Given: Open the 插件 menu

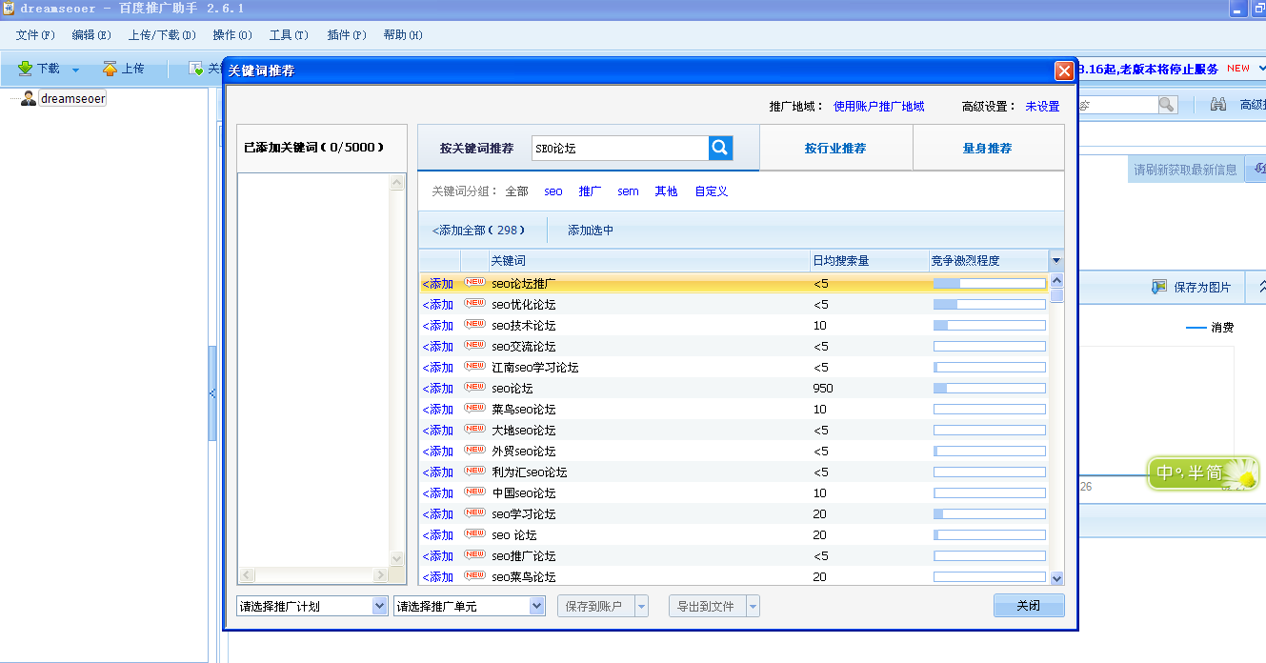Looking at the screenshot, I should pos(346,35).
